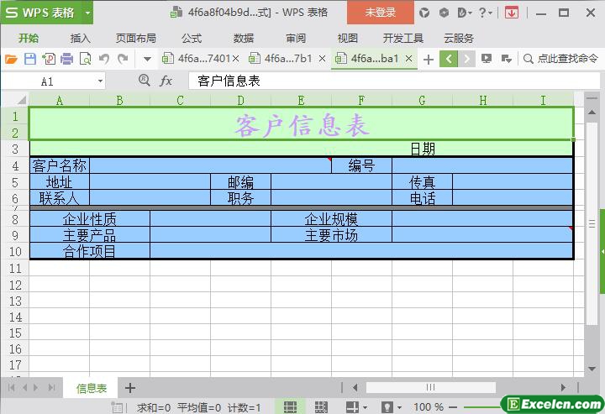Expand quick access toolbar dropdown arrow

(147, 60)
